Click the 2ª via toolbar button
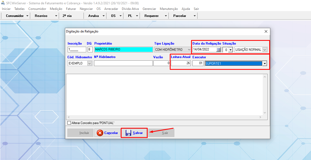The width and height of the screenshot is (311, 160). [67, 16]
